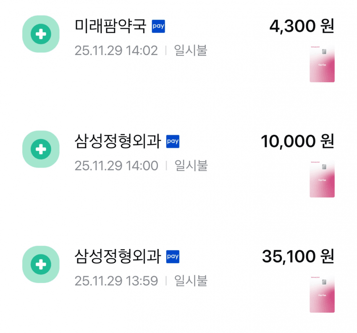Viewport: 357px width, 333px height.
Task: Select the 25.11.29 13:59 timestamp
Action: pos(116,281)
